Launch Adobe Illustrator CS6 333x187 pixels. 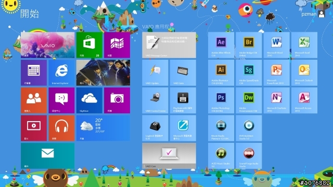tap(221, 73)
